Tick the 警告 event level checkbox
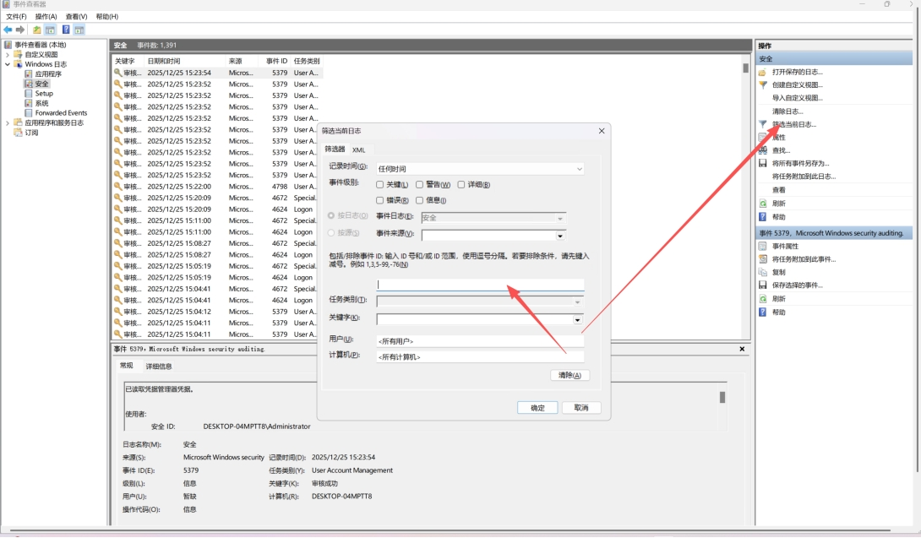This screenshot has width=921, height=538. [421, 185]
